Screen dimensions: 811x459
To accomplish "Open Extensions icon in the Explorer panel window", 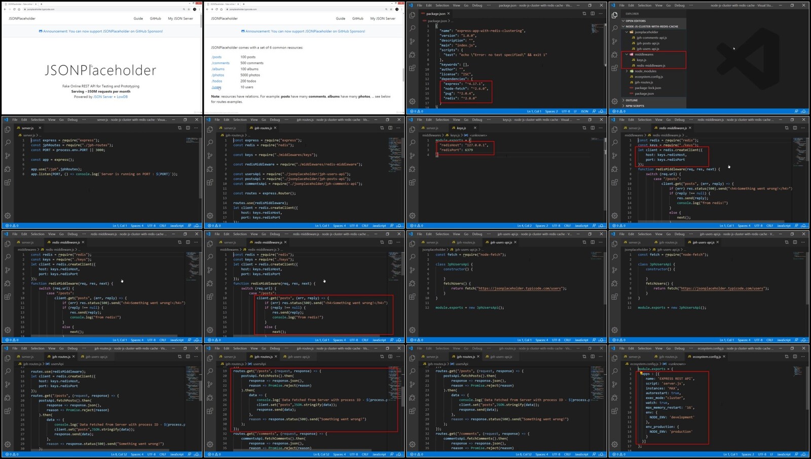I will pyautogui.click(x=615, y=68).
